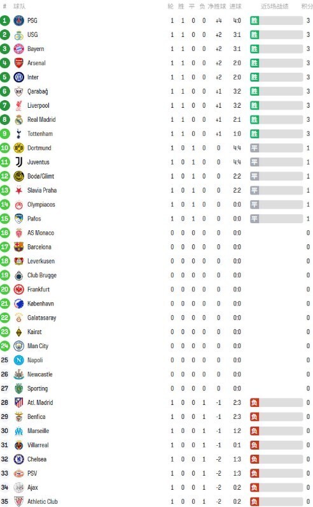This screenshot has height=507, width=313.
Task: Click Benfica's red loss result badge
Action: [x=254, y=417]
